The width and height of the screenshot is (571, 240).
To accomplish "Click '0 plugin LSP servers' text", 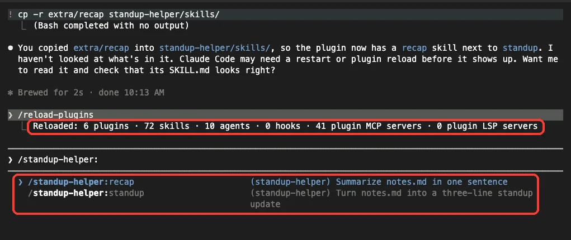I will click(x=487, y=127).
